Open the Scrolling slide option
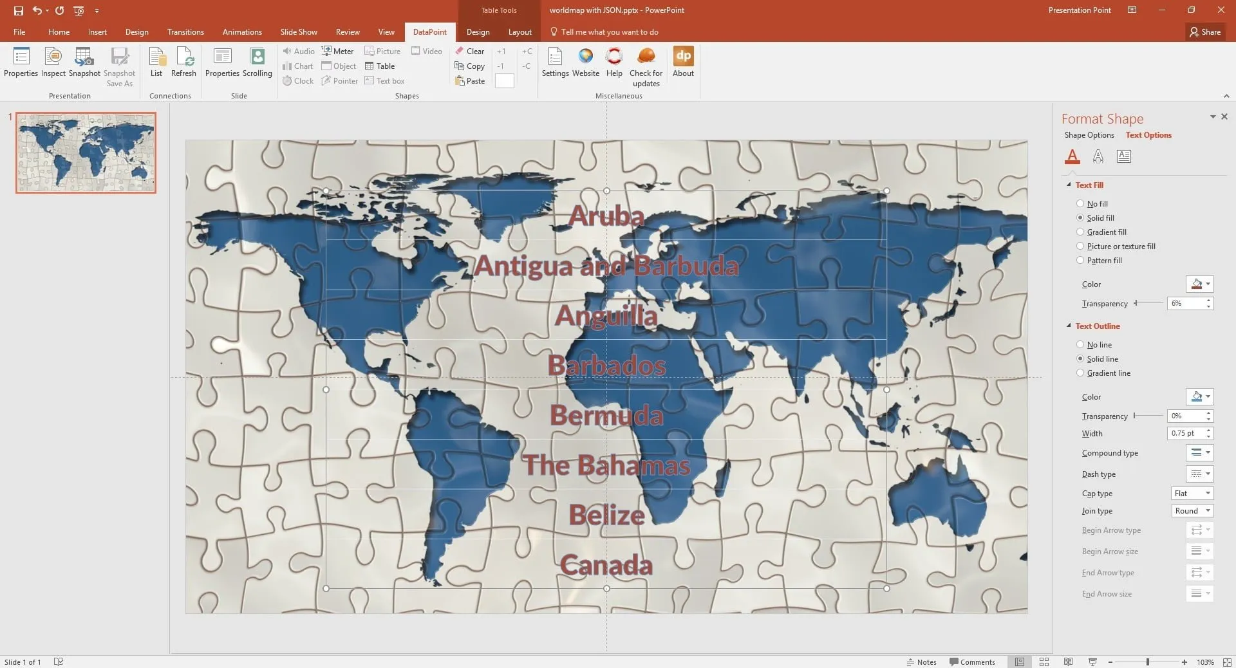The image size is (1236, 668). coord(257,58)
